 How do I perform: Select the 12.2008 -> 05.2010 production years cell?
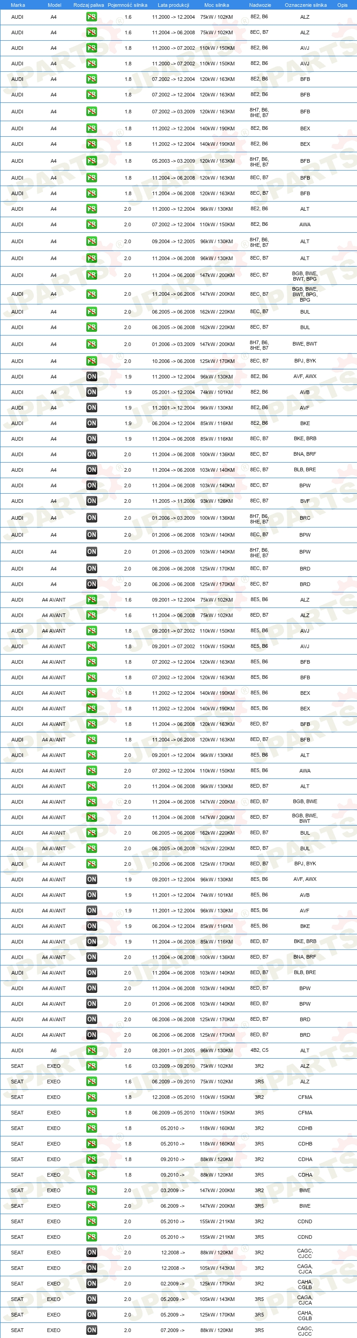point(173,1098)
